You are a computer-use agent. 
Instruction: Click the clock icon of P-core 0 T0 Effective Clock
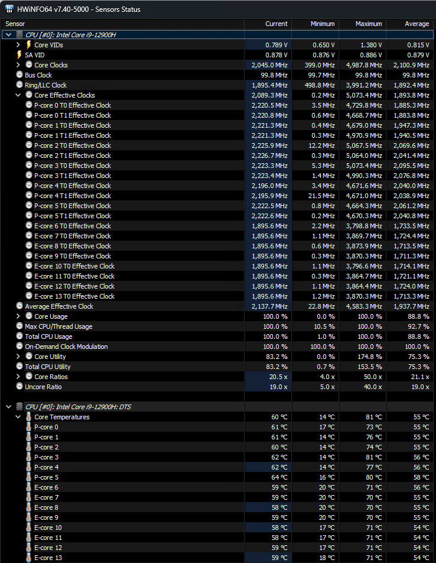(29, 105)
